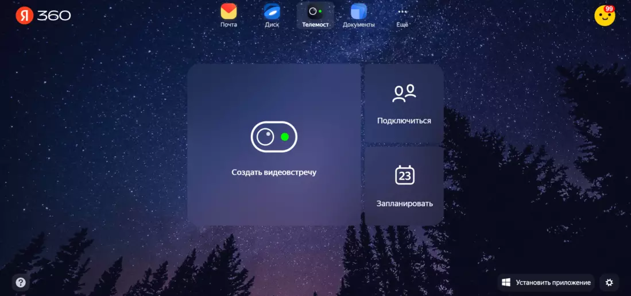Open the Почта mail service

click(229, 16)
